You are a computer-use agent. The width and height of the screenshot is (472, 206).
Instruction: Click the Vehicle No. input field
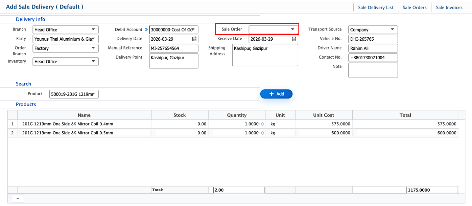(373, 39)
